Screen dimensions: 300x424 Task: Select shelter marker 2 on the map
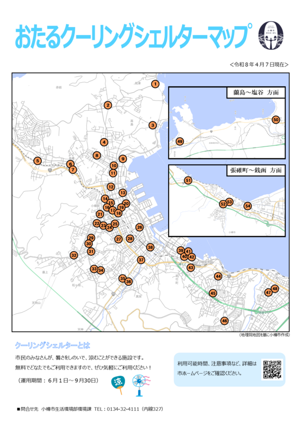(x=108, y=105)
